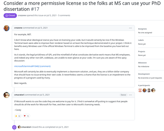The width and height of the screenshot is (164, 131).
Task: Click cmuratori's owl avatar beside the second comment
Action: click(x=6, y=95)
